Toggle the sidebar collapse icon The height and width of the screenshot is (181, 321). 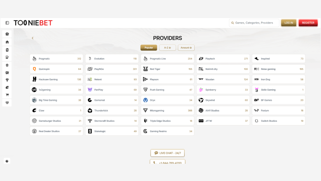coord(7,23)
